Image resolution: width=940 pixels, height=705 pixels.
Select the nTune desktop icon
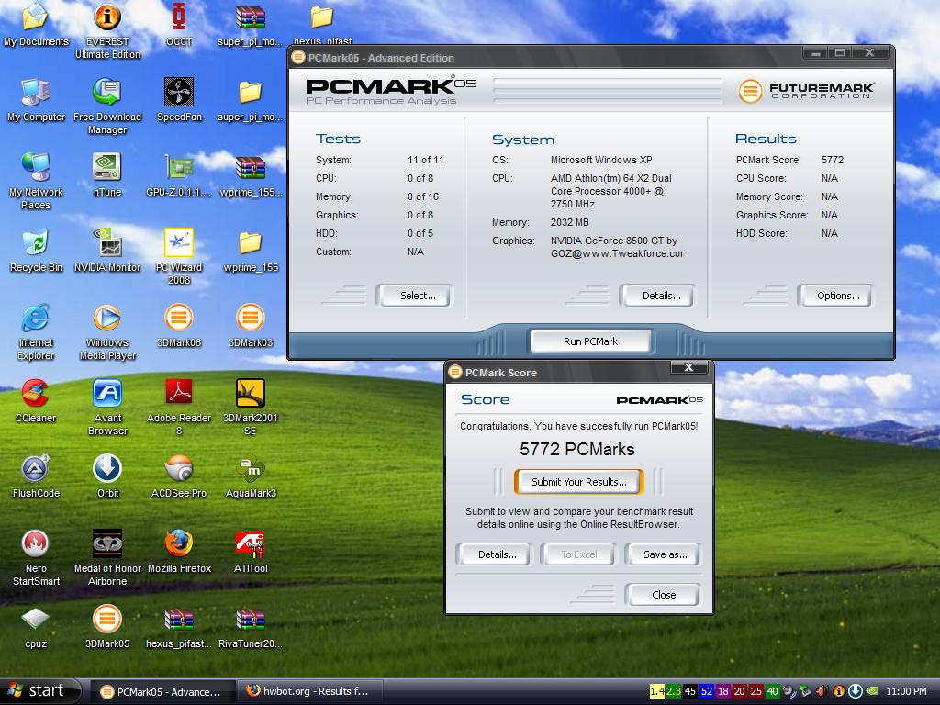coord(107,175)
